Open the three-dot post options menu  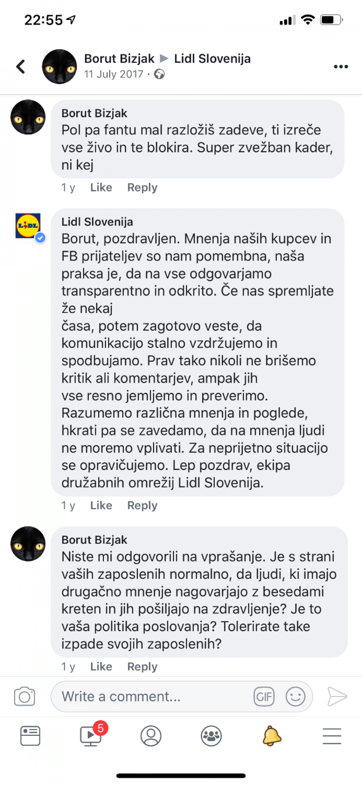click(341, 67)
